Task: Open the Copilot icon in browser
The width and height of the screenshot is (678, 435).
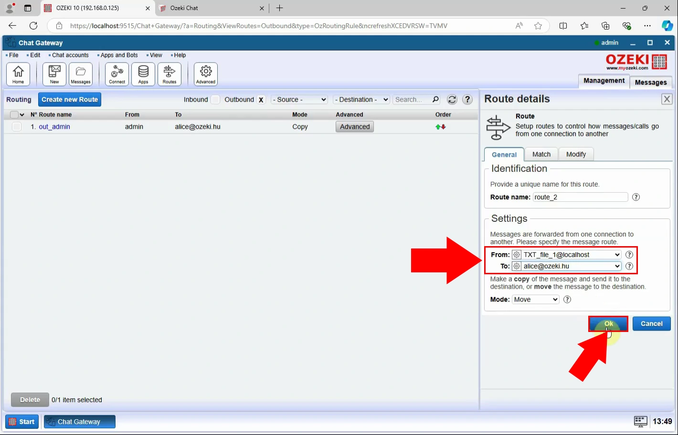Action: click(x=667, y=26)
